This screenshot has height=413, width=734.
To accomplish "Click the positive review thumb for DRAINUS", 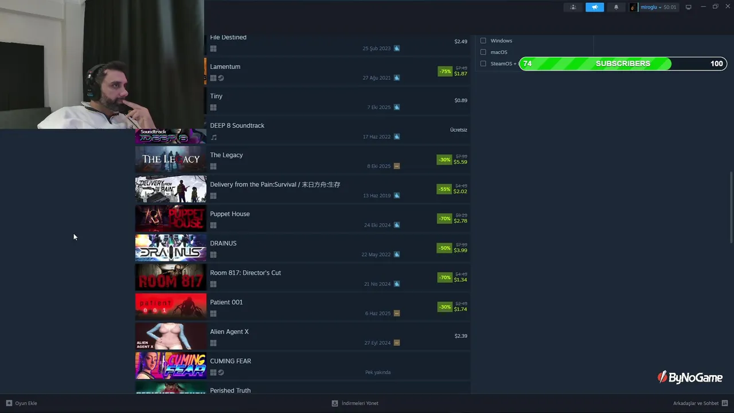I will (x=397, y=254).
